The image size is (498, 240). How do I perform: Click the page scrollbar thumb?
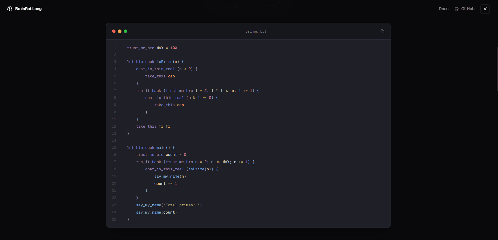pos(497,69)
